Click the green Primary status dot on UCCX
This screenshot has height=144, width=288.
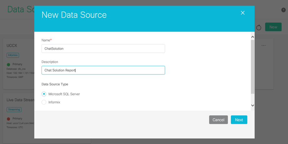9,65
